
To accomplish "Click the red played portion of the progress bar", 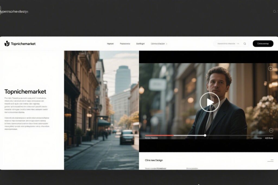I will (x=159, y=135).
